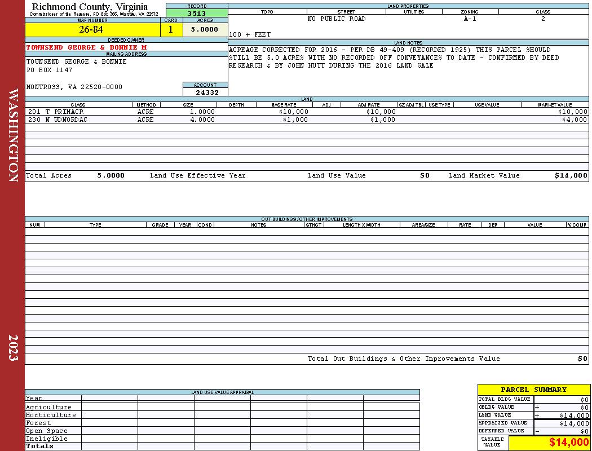The width and height of the screenshot is (592, 451).
Task: Click Horticulture row in land use appraisal
Action: [222, 415]
